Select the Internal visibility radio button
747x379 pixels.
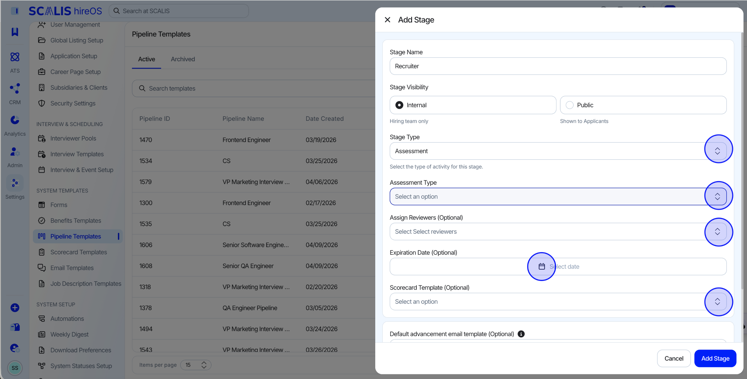pos(399,105)
